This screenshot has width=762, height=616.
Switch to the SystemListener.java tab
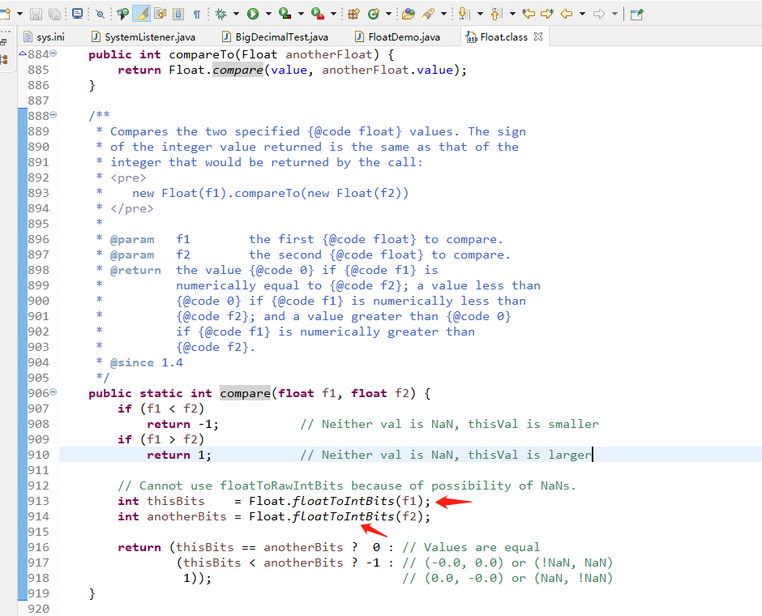click(143, 37)
